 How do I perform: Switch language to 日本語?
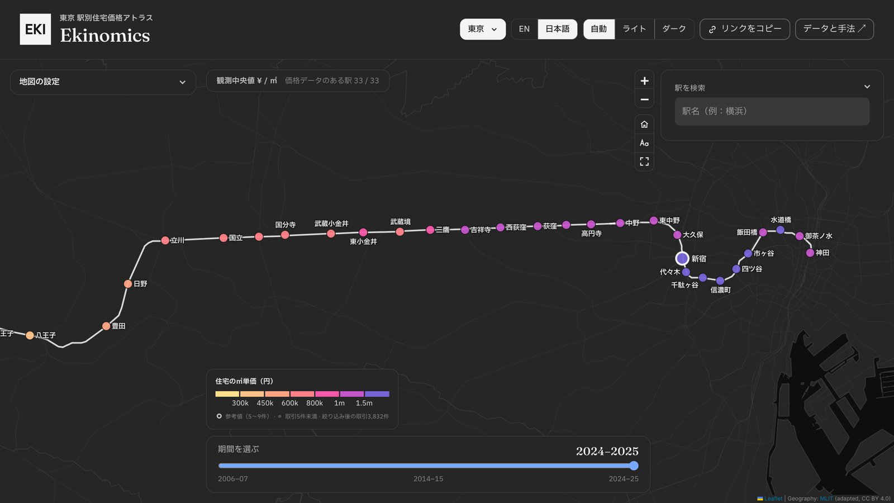coord(558,29)
